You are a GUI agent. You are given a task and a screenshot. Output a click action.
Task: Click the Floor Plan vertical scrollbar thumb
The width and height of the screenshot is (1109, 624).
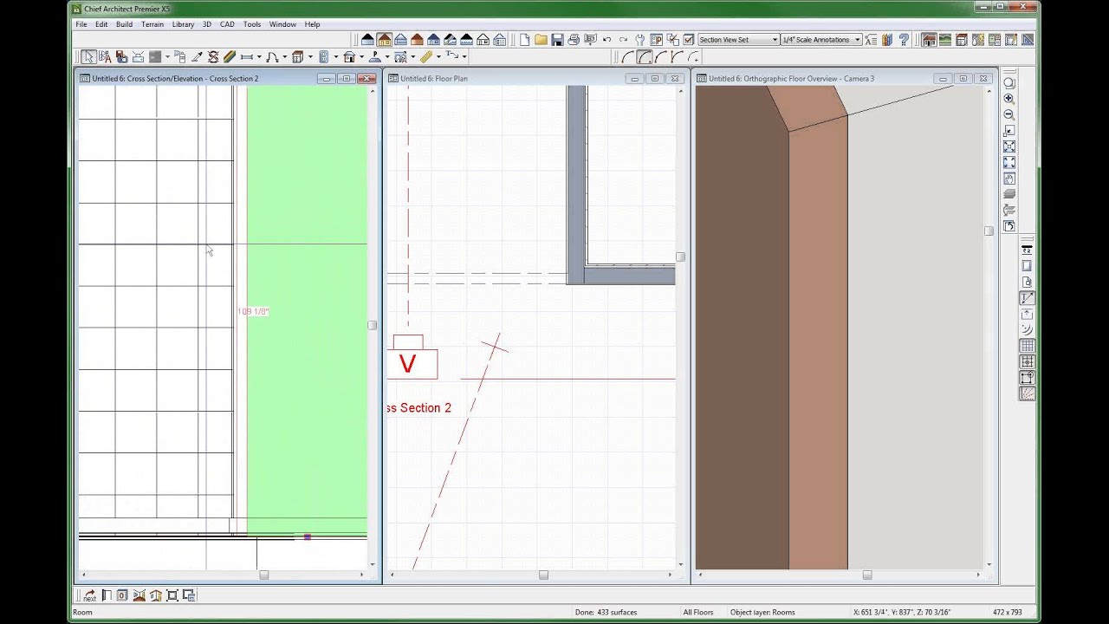[680, 257]
